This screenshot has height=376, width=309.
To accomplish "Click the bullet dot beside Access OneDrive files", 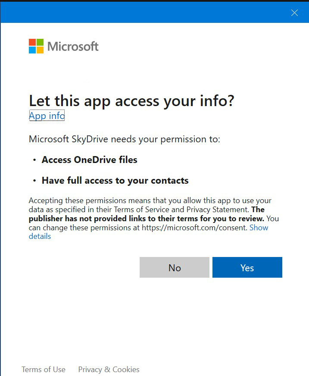I will coord(34,160).
